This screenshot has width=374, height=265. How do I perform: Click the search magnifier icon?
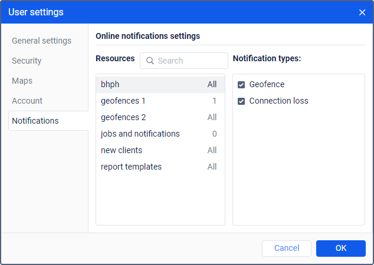point(150,61)
